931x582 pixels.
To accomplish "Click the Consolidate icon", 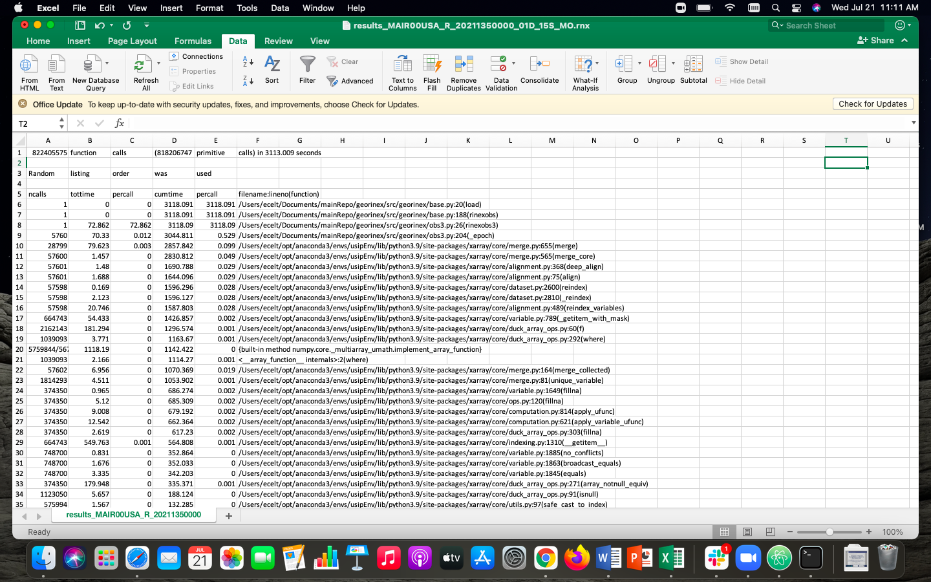I will (539, 70).
